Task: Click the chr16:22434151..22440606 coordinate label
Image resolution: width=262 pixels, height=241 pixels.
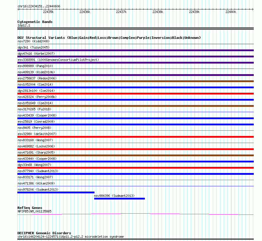Action: pos(39,6)
